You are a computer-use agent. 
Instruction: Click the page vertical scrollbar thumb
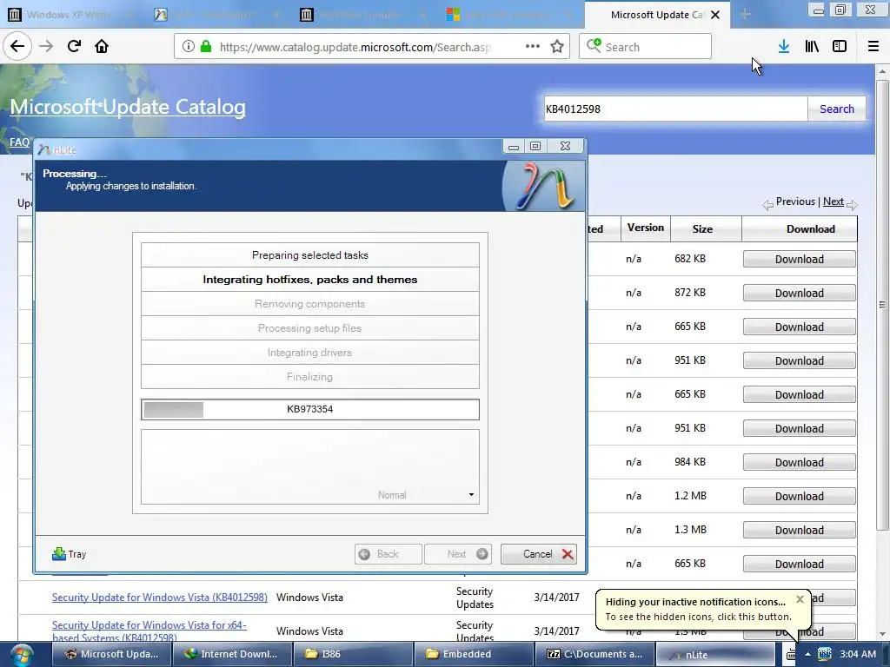click(x=882, y=305)
